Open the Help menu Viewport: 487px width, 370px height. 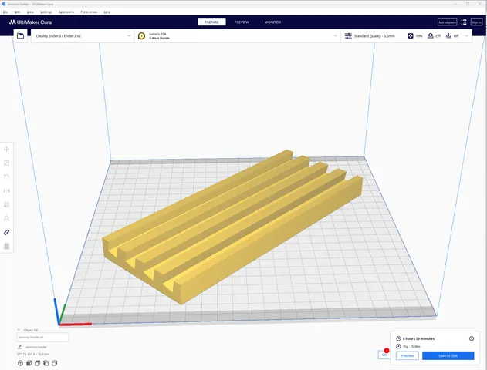(107, 12)
